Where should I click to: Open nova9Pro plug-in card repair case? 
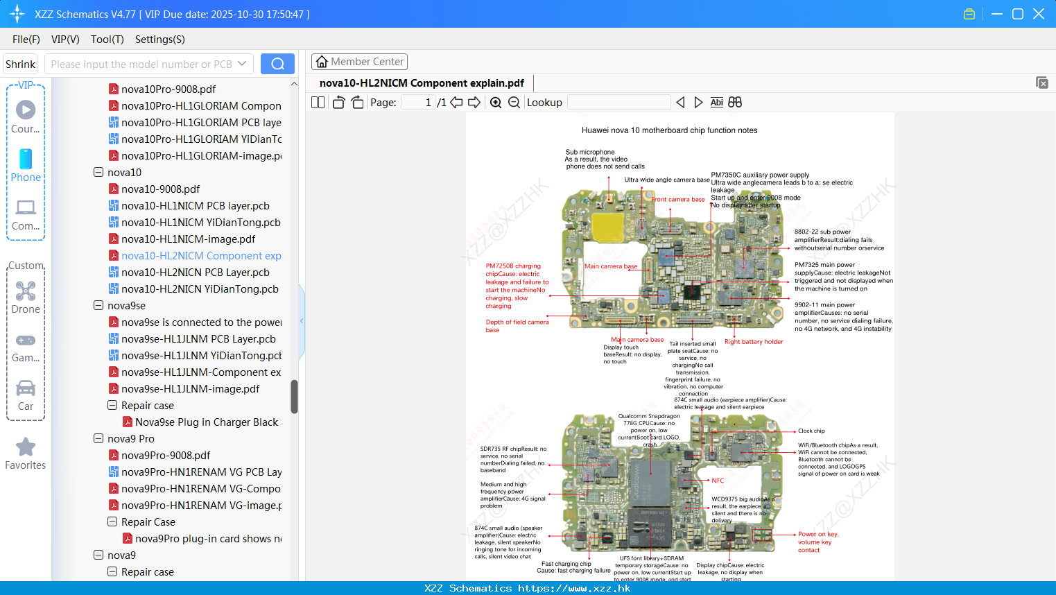(x=208, y=538)
